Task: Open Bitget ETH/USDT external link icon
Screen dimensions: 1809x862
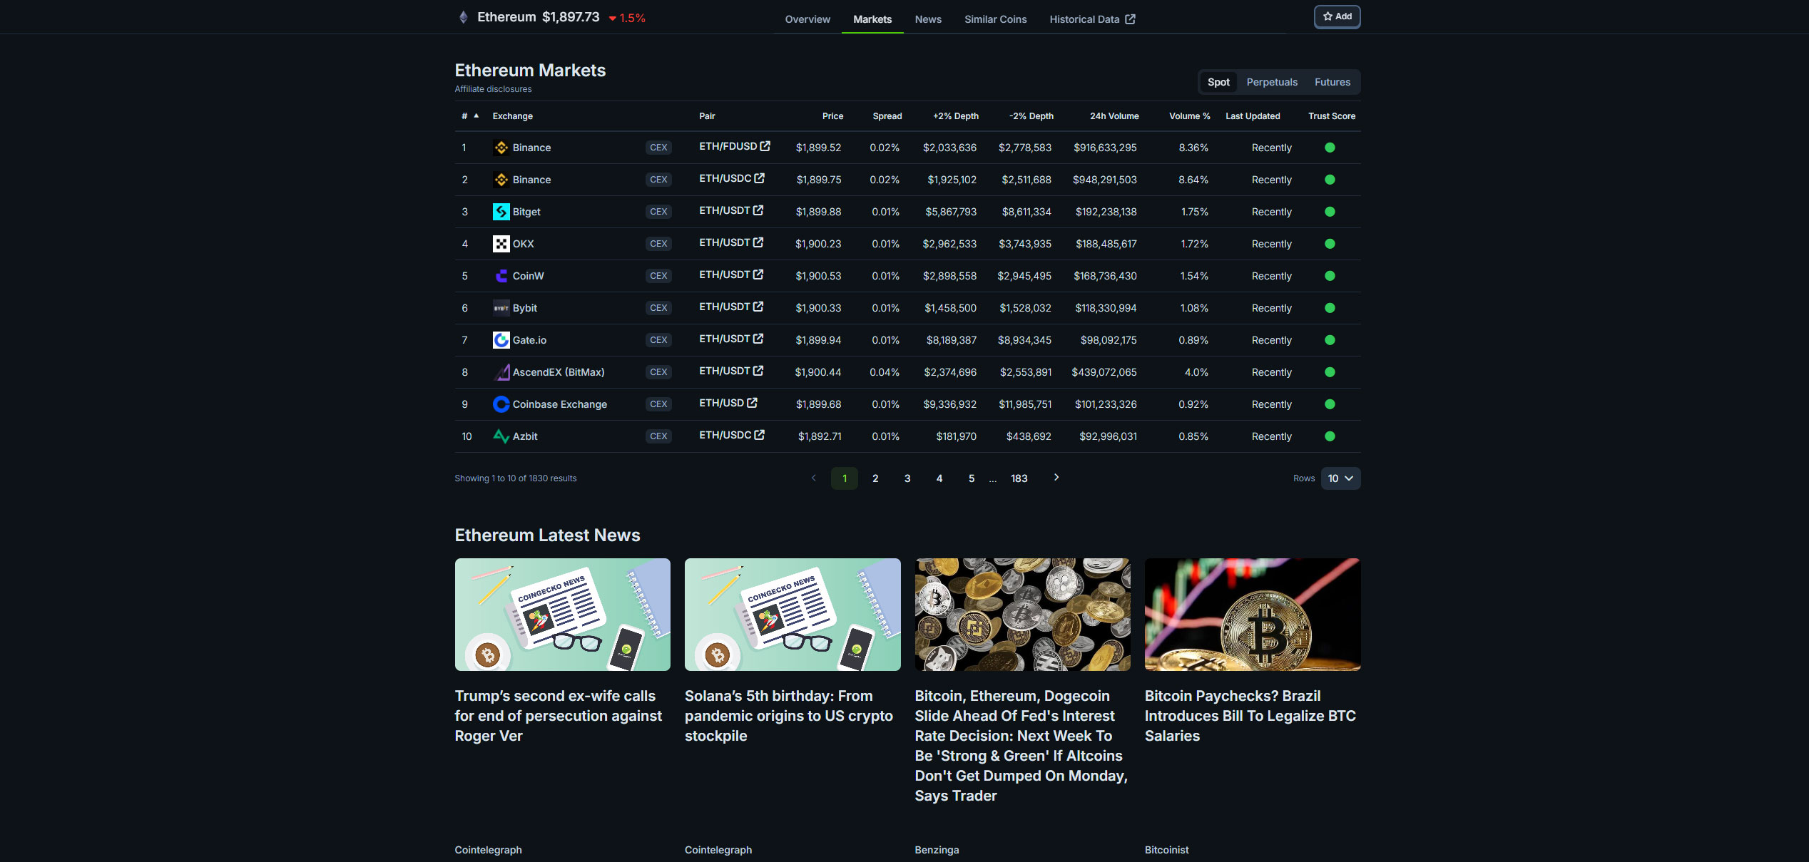Action: (758, 210)
